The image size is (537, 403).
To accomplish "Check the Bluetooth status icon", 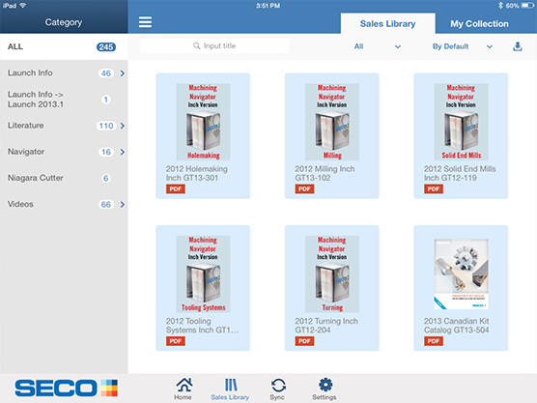I will (500, 5).
